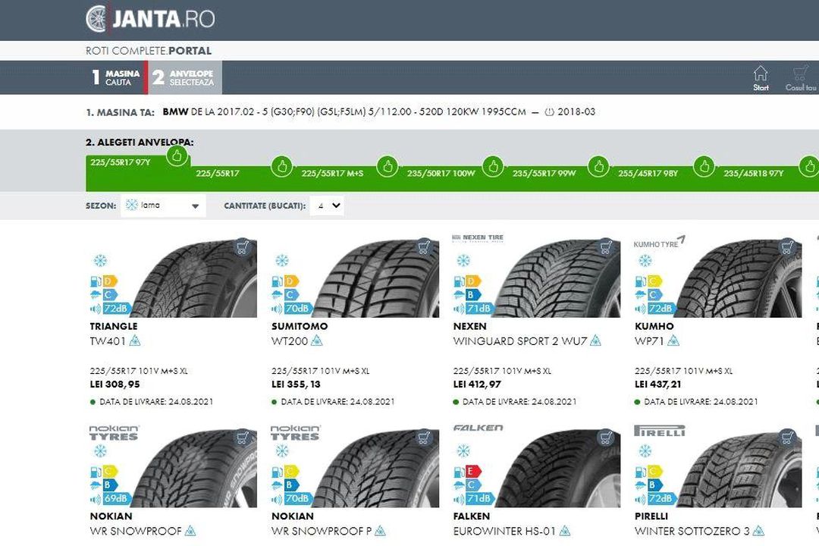The image size is (819, 546).
Task: Pick the 255/45R17 98Y size option
Action: click(647, 174)
